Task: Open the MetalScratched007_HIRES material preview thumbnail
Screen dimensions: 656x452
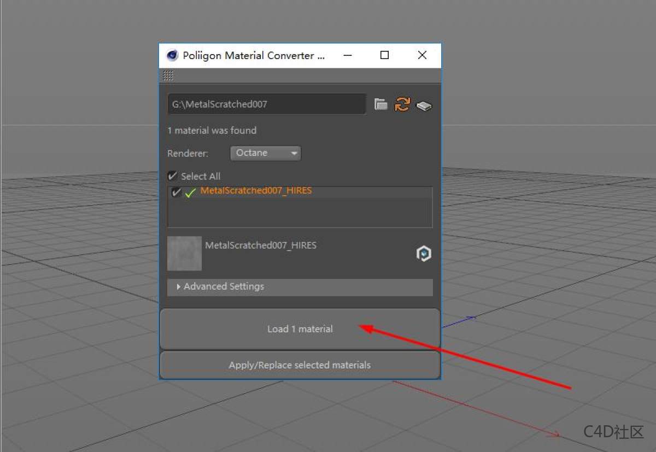Action: 184,253
